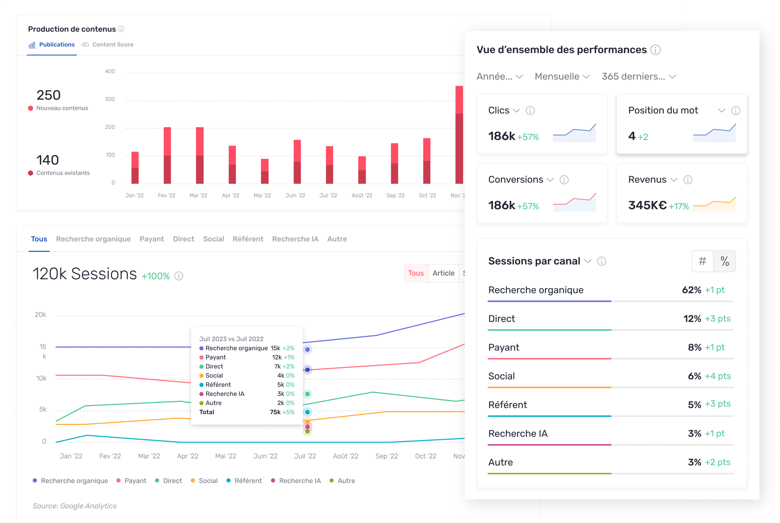This screenshot has width=780, height=523.
Task: Click the Clics sparkline chart
Action: [575, 133]
